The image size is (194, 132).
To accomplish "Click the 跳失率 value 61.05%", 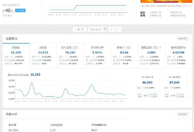I will (14, 130).
